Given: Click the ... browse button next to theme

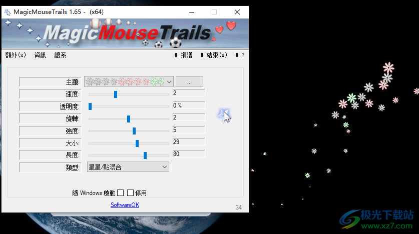Looking at the screenshot, I should [189, 81].
